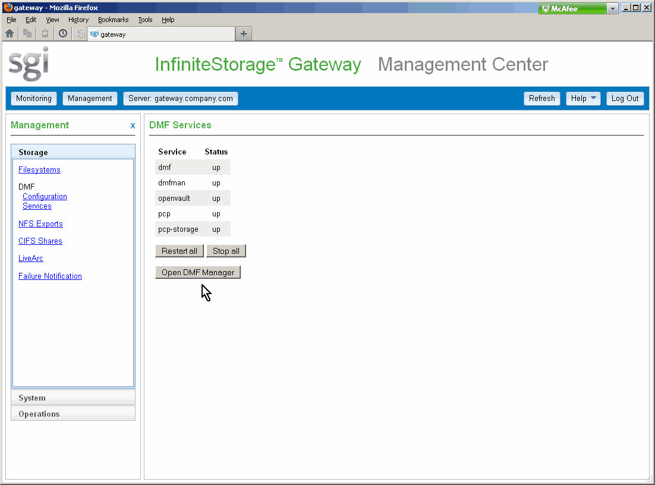This screenshot has width=655, height=485.
Task: Click Open DMF Manager button
Action: [198, 272]
